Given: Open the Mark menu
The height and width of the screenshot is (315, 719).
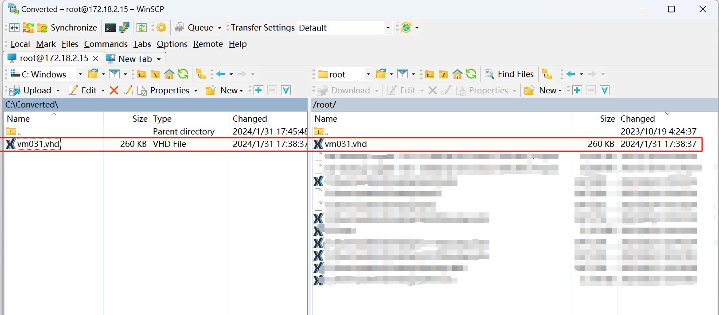Looking at the screenshot, I should pyautogui.click(x=46, y=44).
